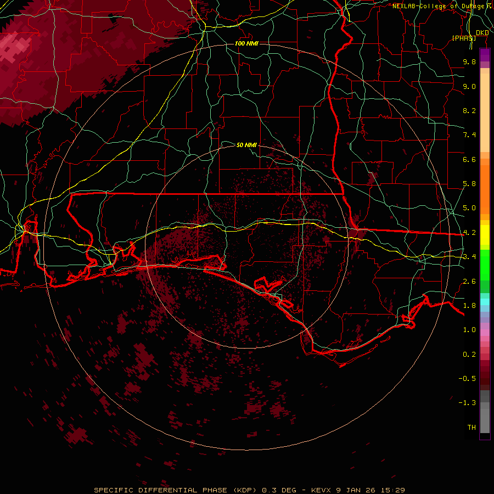Click the -0.5 scale value
494x494 pixels.
pos(467,379)
